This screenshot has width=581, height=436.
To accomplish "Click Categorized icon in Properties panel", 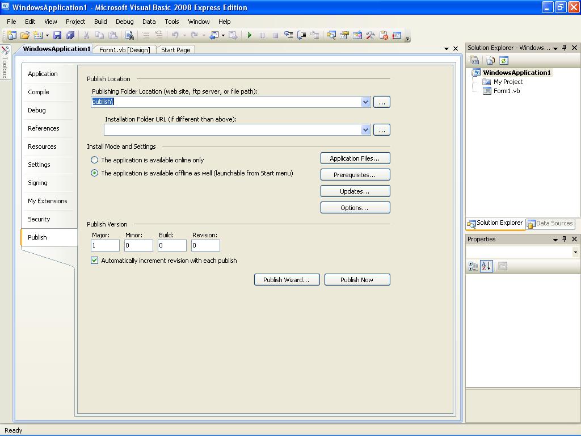I will [473, 266].
